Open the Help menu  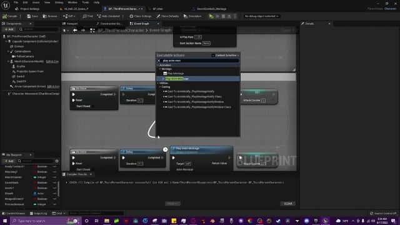point(96,2)
